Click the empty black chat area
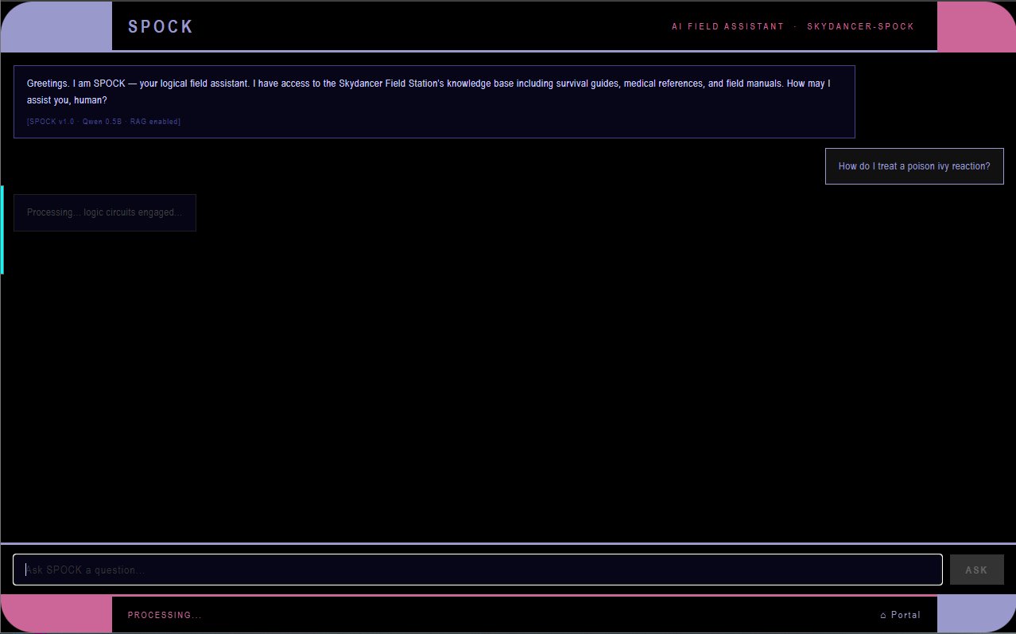The height and width of the screenshot is (634, 1016). (x=509, y=382)
